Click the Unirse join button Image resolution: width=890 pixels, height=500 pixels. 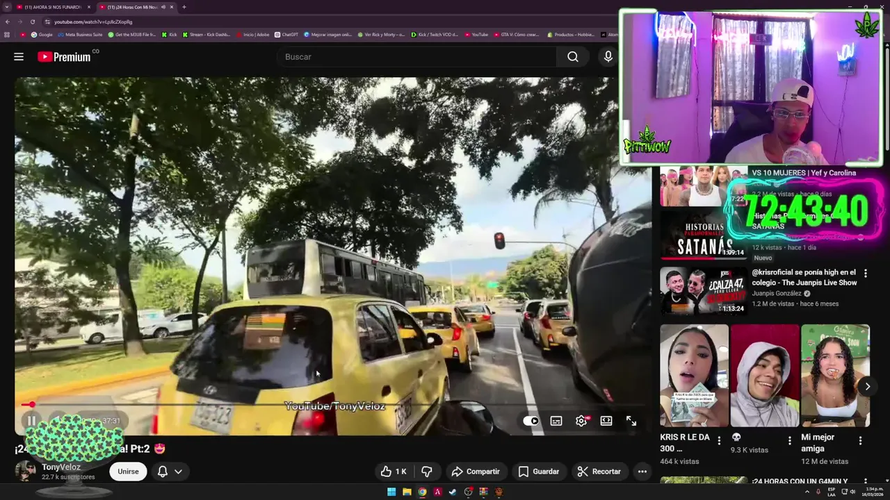click(128, 472)
